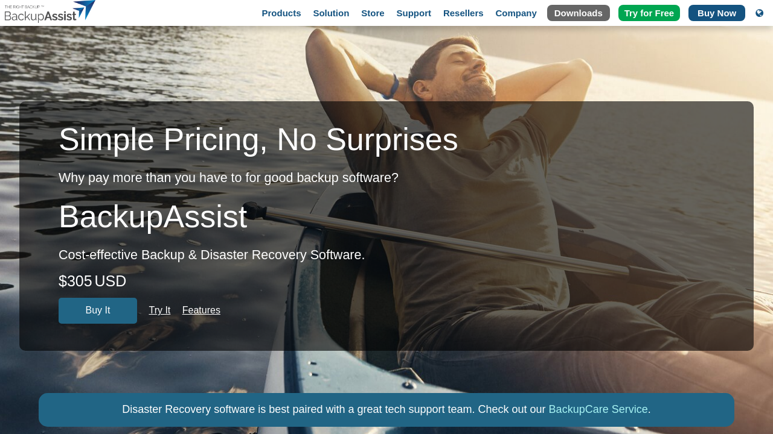Click the Buy Now button in header
The height and width of the screenshot is (434, 773).
717,13
